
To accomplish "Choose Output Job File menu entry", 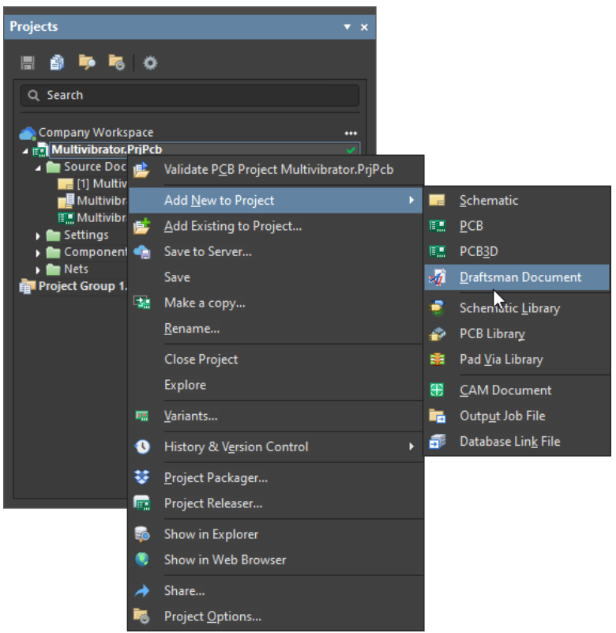I will pyautogui.click(x=502, y=416).
